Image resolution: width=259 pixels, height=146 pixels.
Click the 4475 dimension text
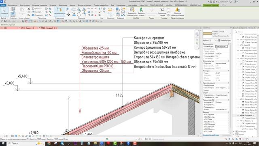pyautogui.click(x=119, y=95)
